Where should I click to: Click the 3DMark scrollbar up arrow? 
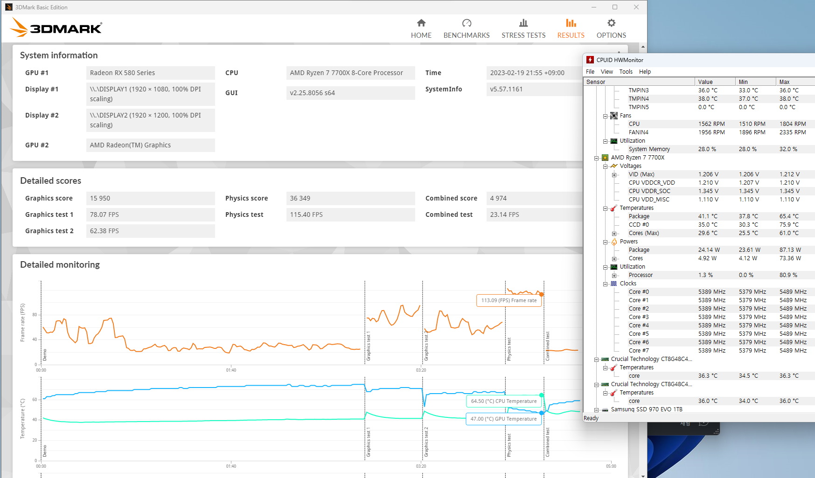pyautogui.click(x=643, y=47)
